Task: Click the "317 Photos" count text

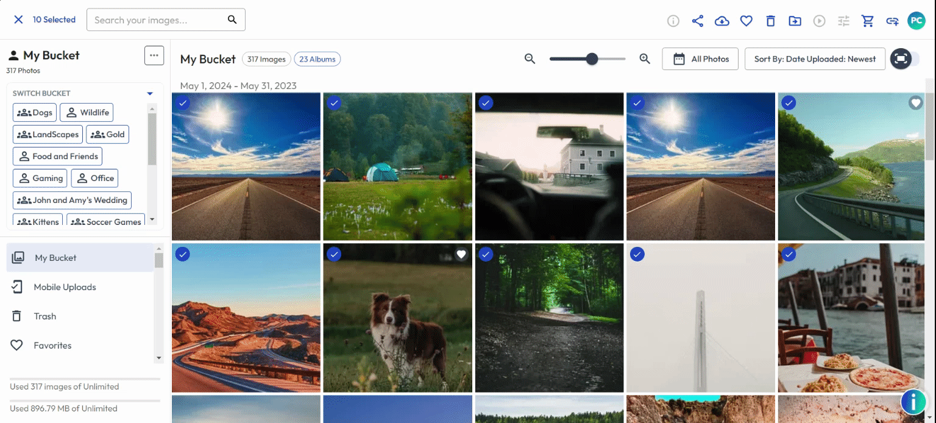Action: [23, 71]
